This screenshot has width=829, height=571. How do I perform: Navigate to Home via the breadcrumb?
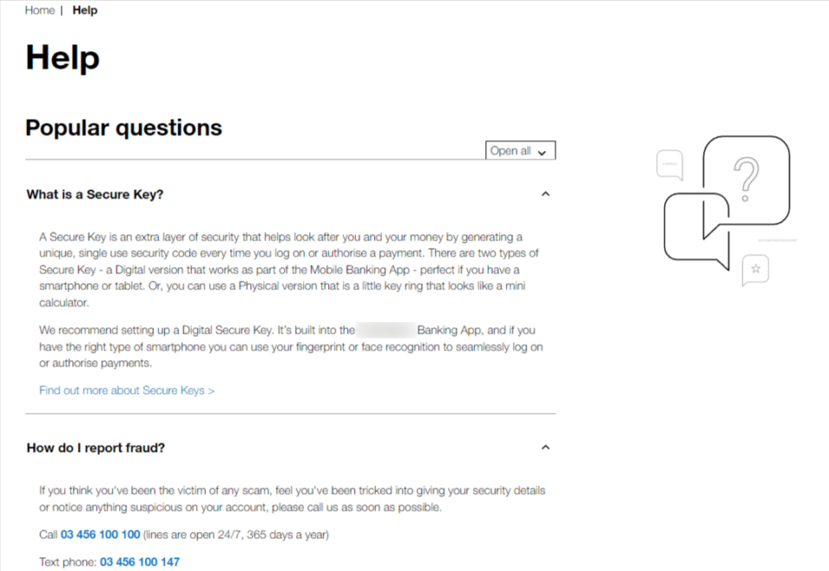[x=39, y=10]
